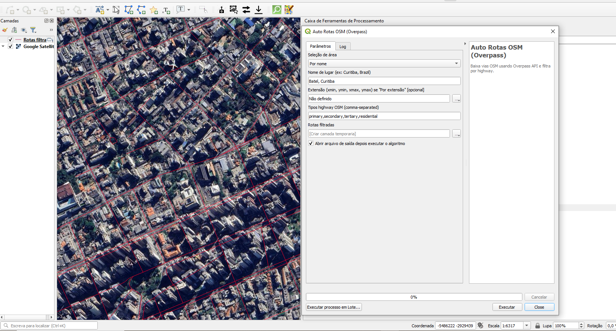Select the polygon annotation tool
Image resolution: width=616 pixels, height=331 pixels.
click(129, 10)
